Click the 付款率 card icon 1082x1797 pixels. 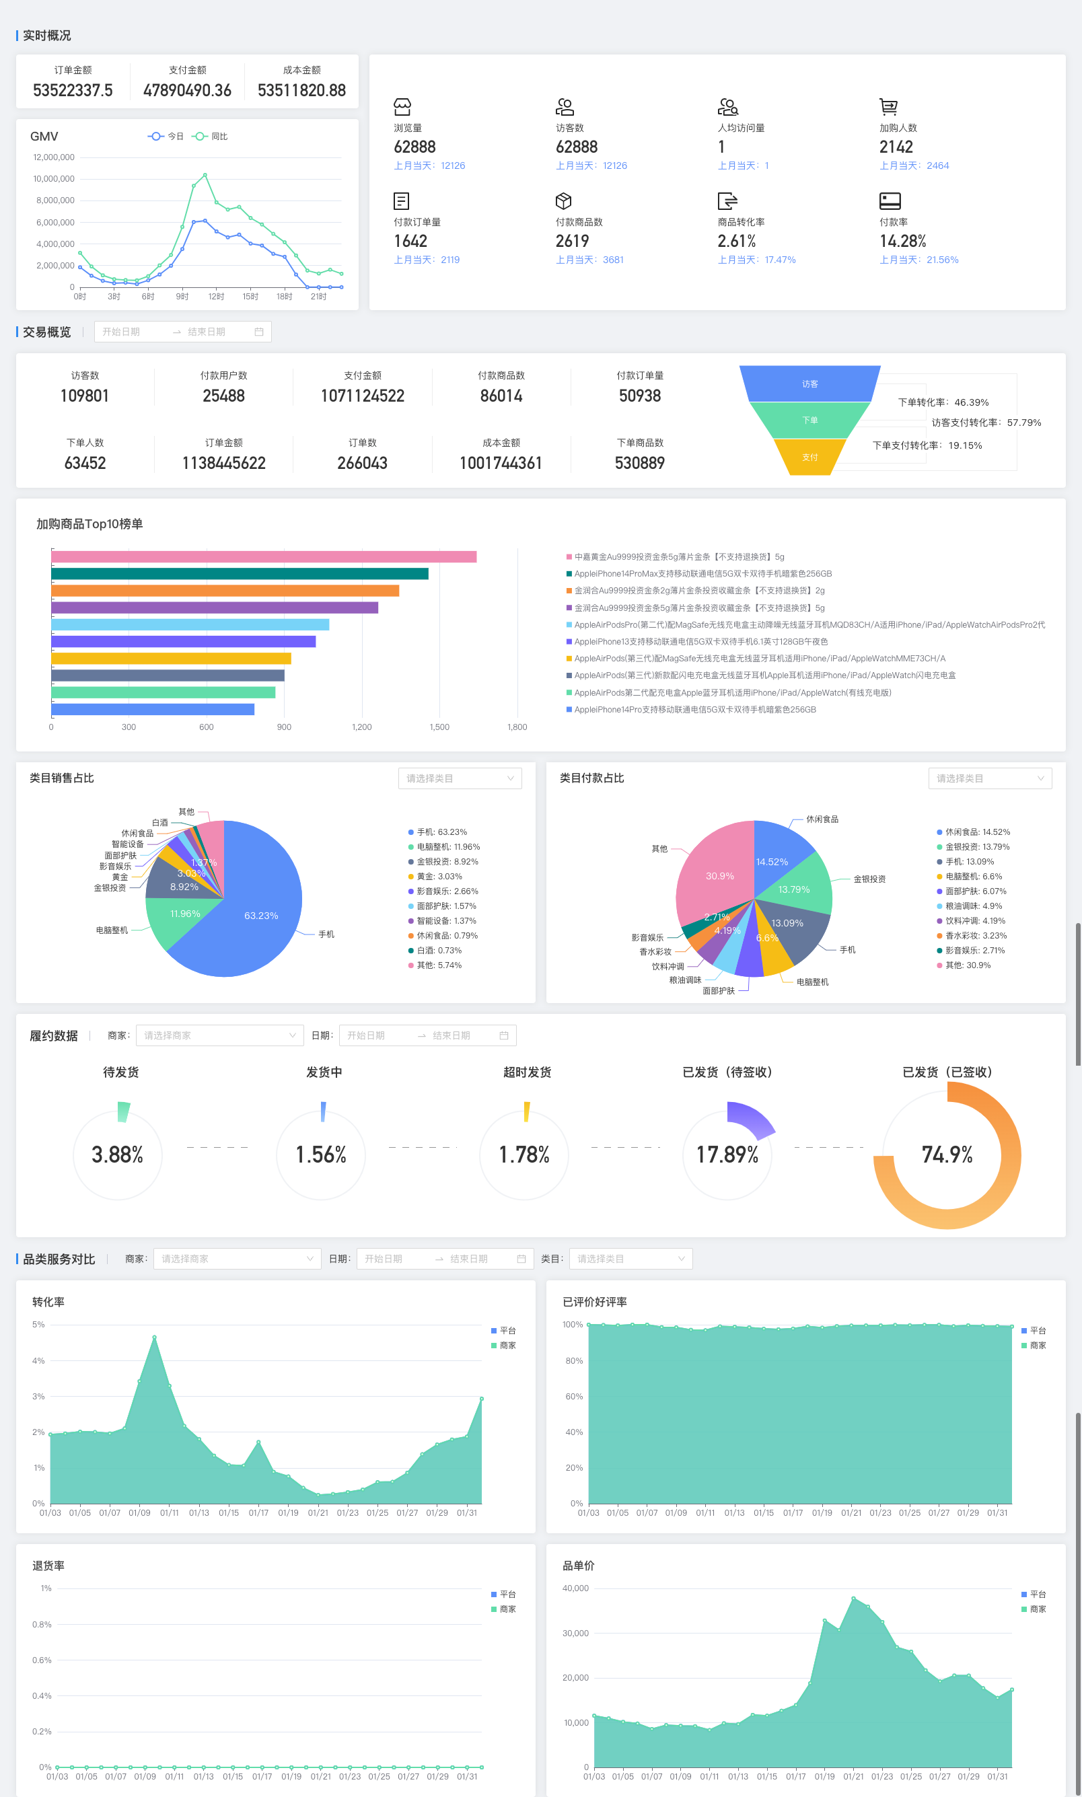pyautogui.click(x=890, y=200)
